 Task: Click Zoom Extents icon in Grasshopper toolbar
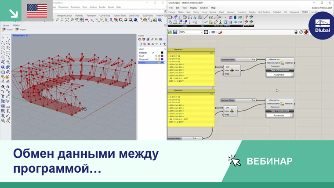tap(206, 32)
